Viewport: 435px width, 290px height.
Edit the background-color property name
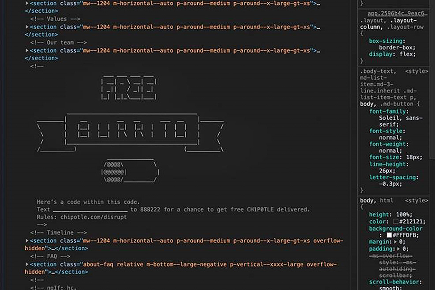(396, 229)
